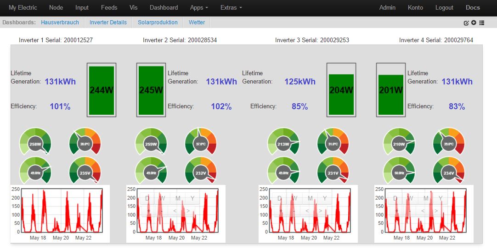
Task: Click the 31.0°C temperature dial on Inverter 3
Action: pos(333,144)
